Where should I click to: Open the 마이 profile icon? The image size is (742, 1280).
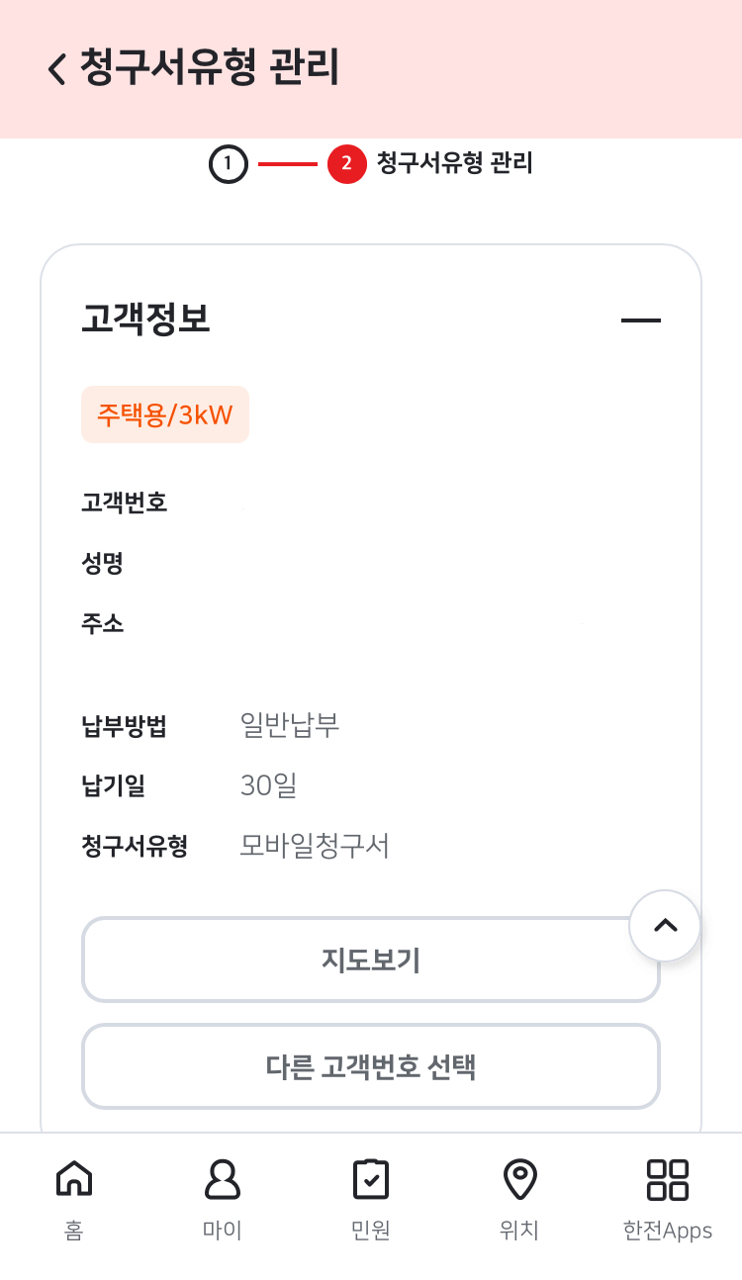pos(222,1179)
